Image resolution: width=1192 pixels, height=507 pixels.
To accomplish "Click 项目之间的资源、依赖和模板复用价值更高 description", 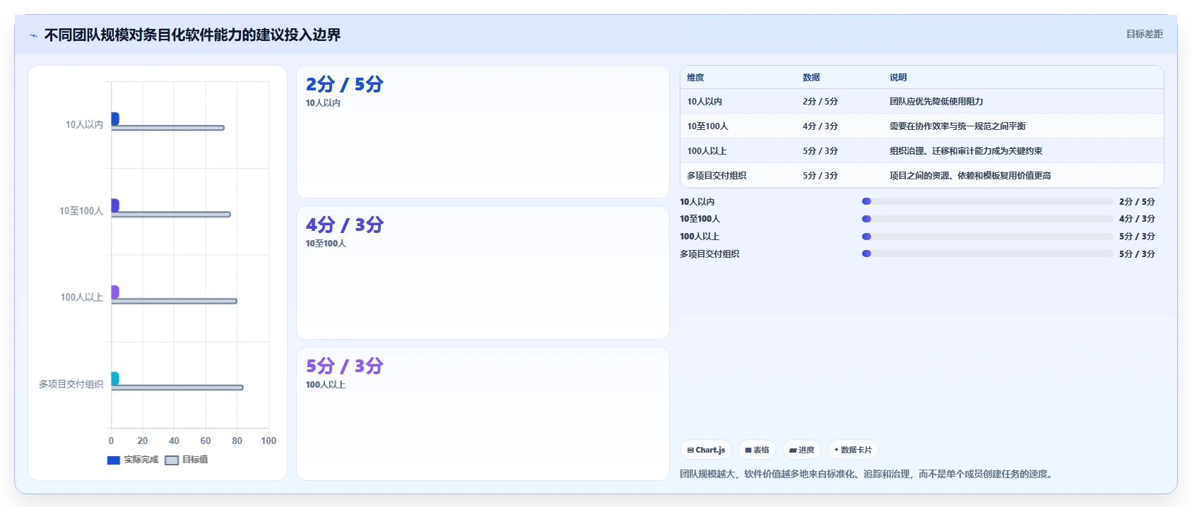I will coord(970,176).
